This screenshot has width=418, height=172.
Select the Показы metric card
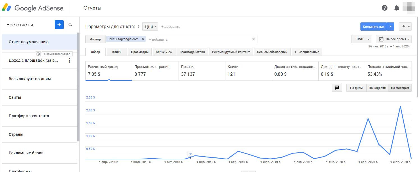202,71
